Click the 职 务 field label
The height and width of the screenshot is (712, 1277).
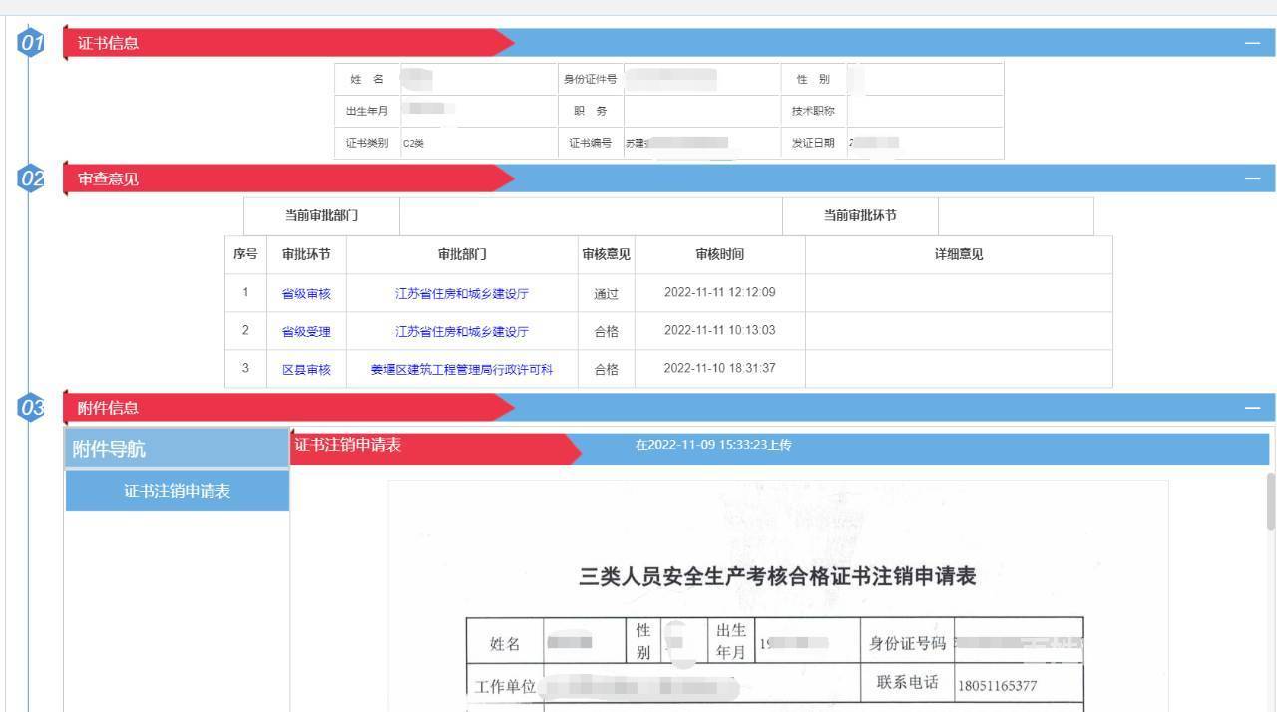pos(591,111)
